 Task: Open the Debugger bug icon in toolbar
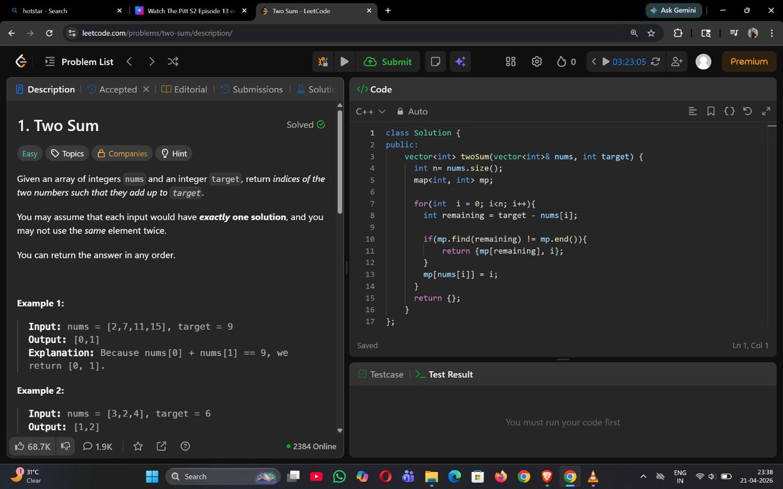pyautogui.click(x=322, y=61)
